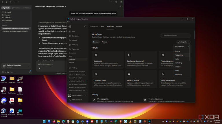Open the Asana desktop shortcut
The width and height of the screenshot is (222, 124).
(12, 101)
